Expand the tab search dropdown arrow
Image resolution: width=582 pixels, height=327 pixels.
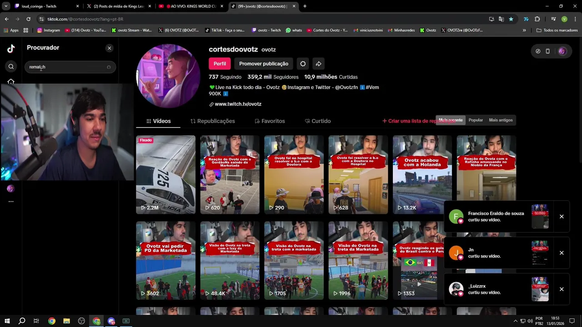coord(6,6)
